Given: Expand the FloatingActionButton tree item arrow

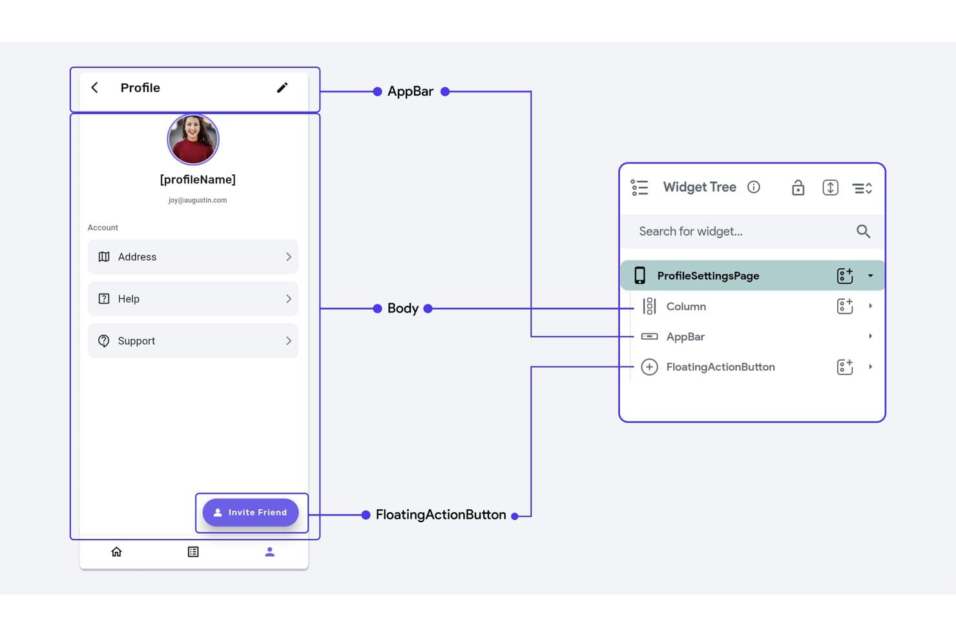Looking at the screenshot, I should pyautogui.click(x=871, y=367).
